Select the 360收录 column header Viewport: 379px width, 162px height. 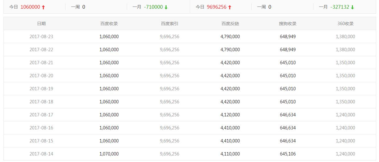tap(345, 24)
